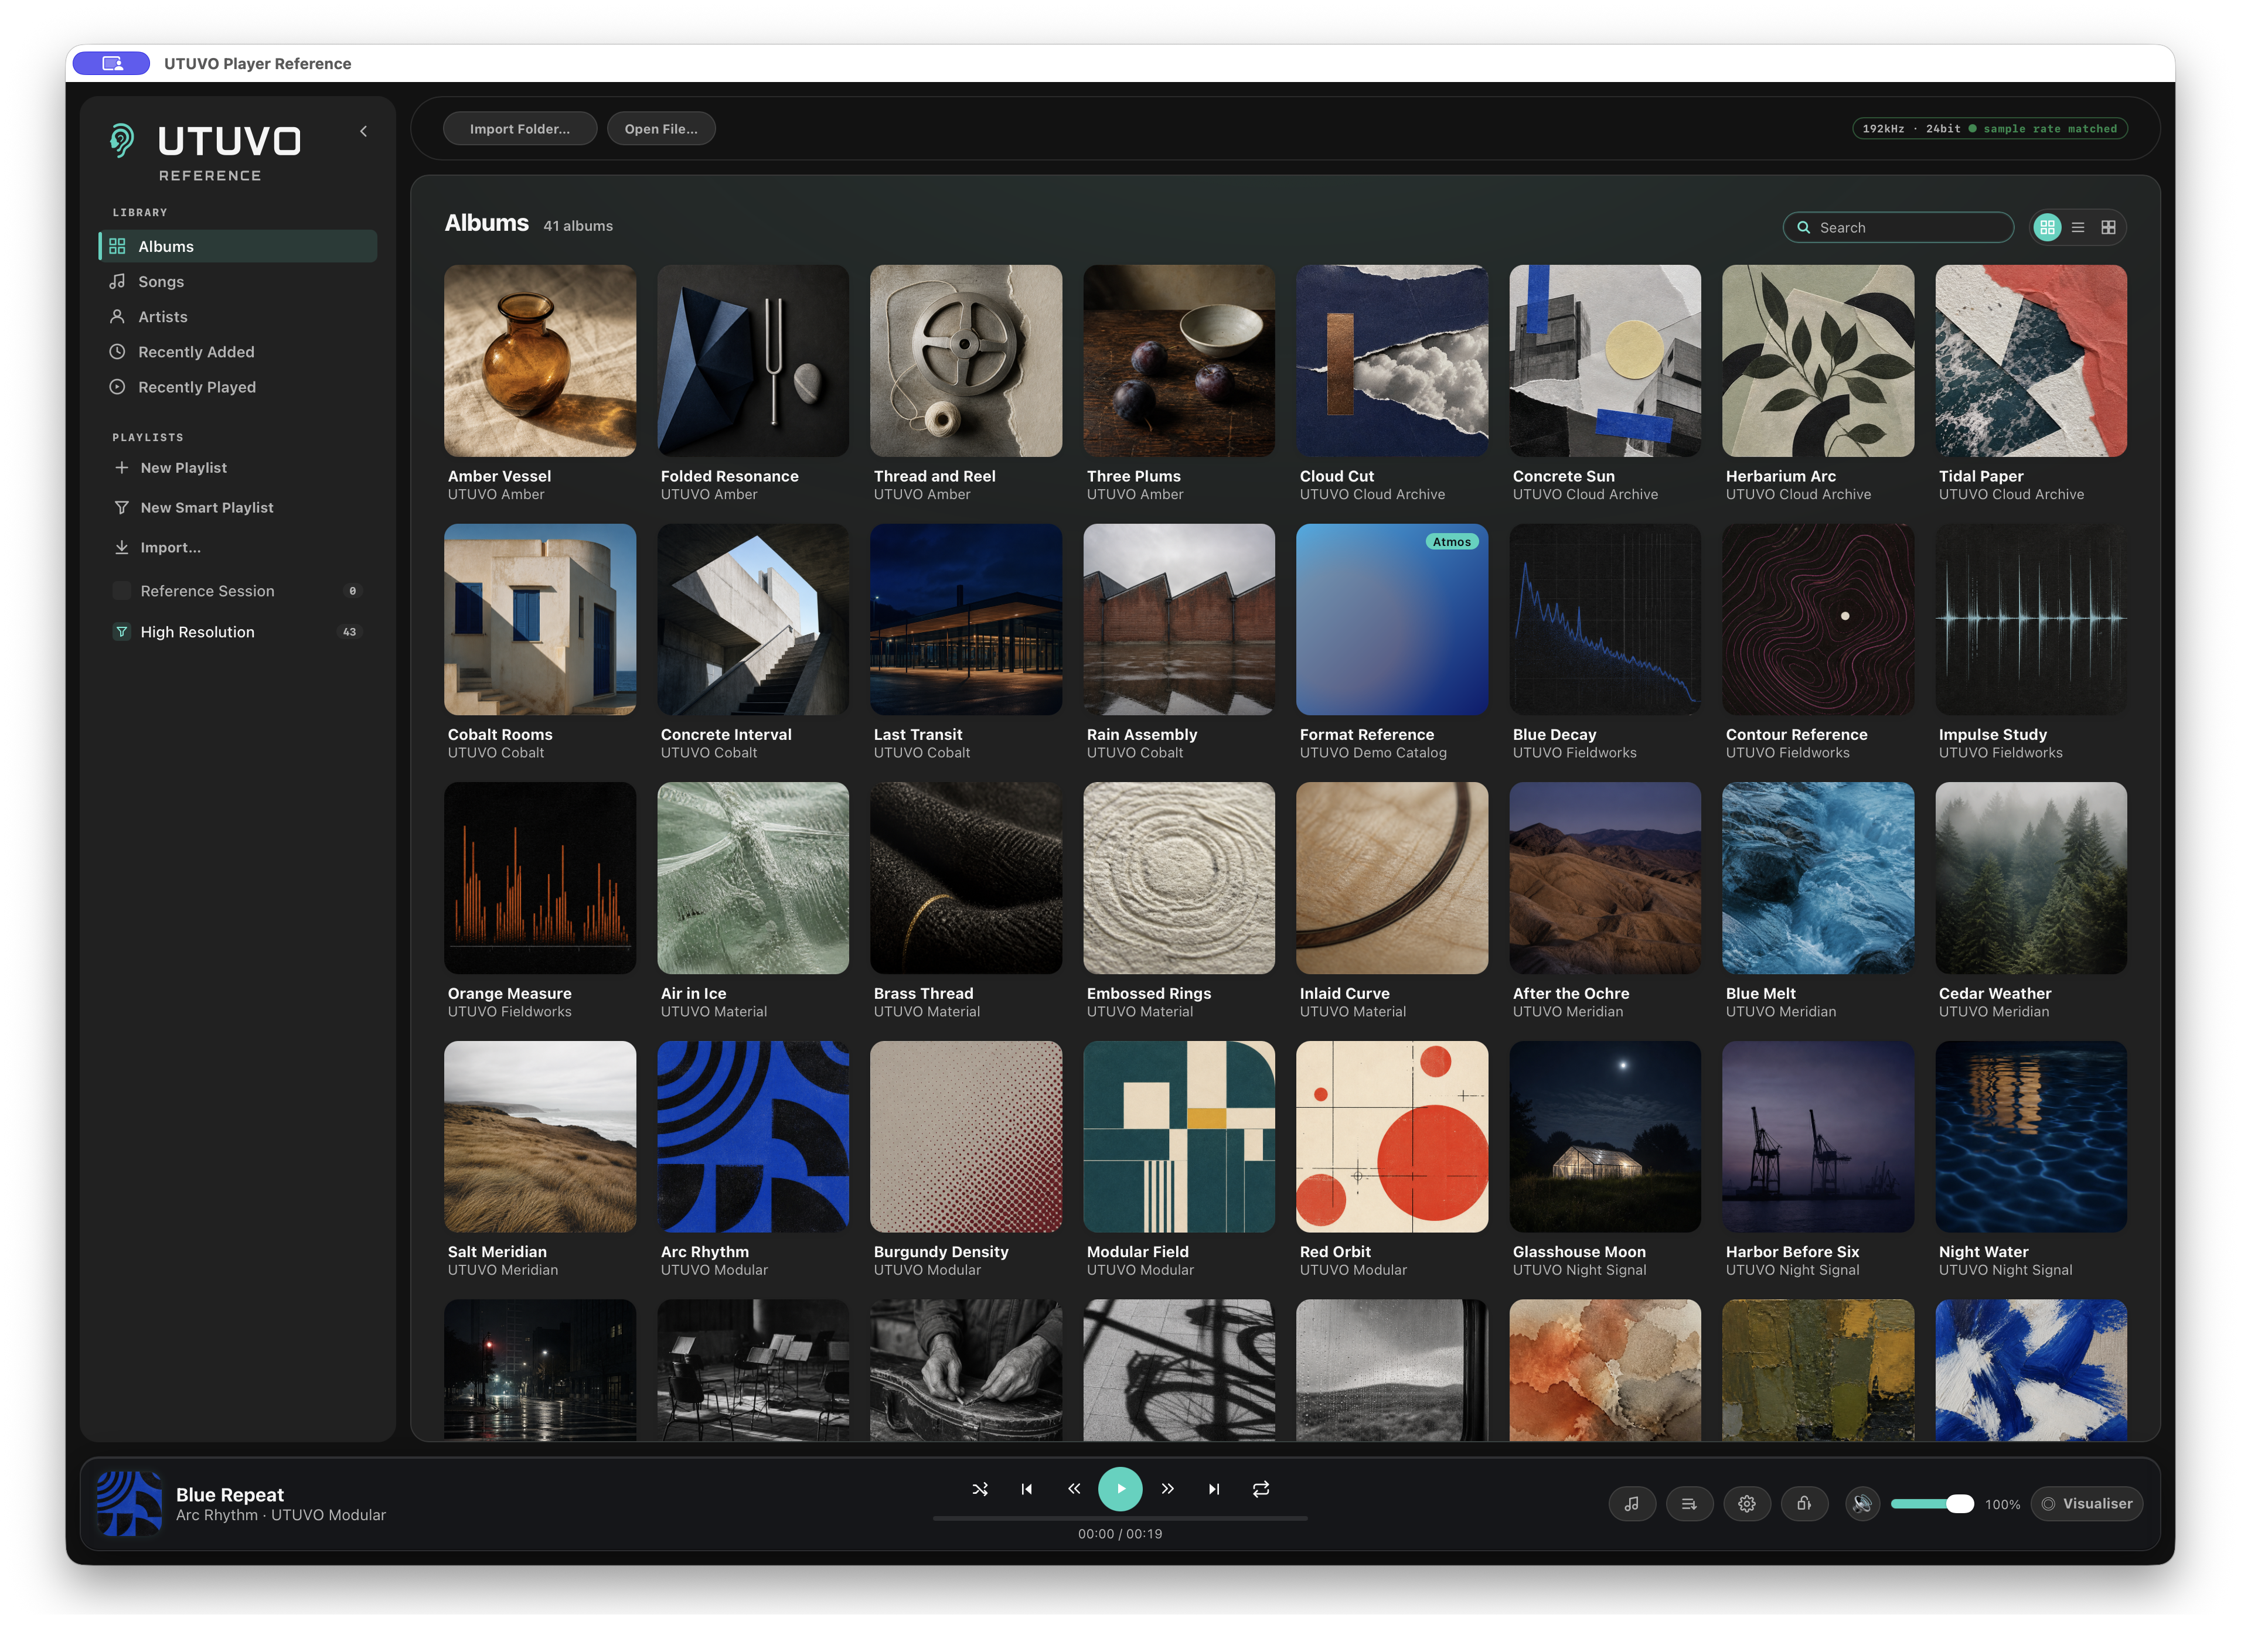
Task: Open the Folded Resonance album
Action: click(752, 361)
